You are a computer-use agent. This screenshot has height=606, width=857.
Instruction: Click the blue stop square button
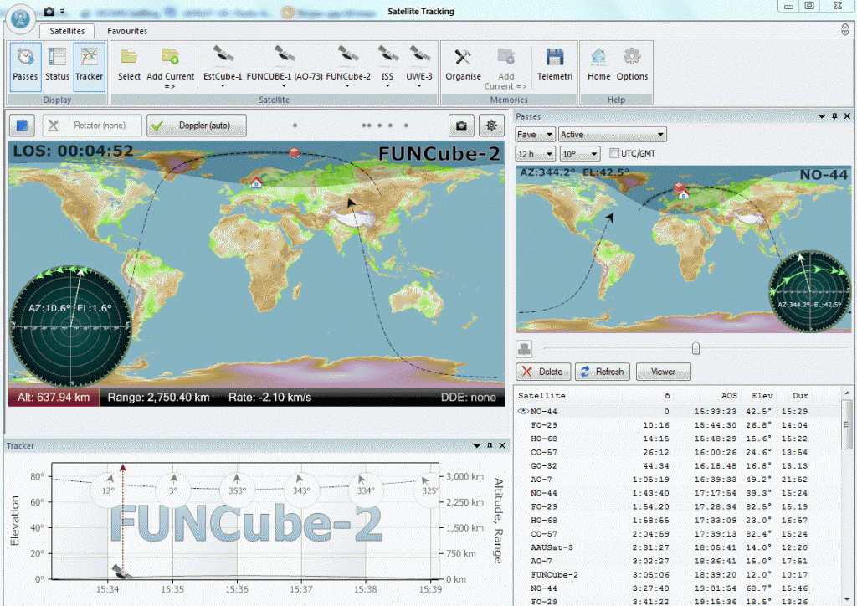22,126
